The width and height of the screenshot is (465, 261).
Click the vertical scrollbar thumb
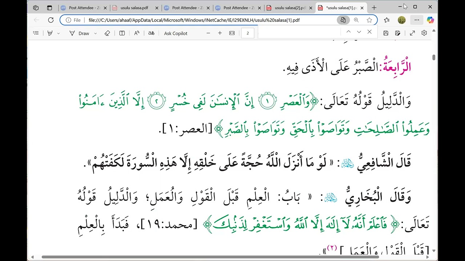(x=434, y=58)
